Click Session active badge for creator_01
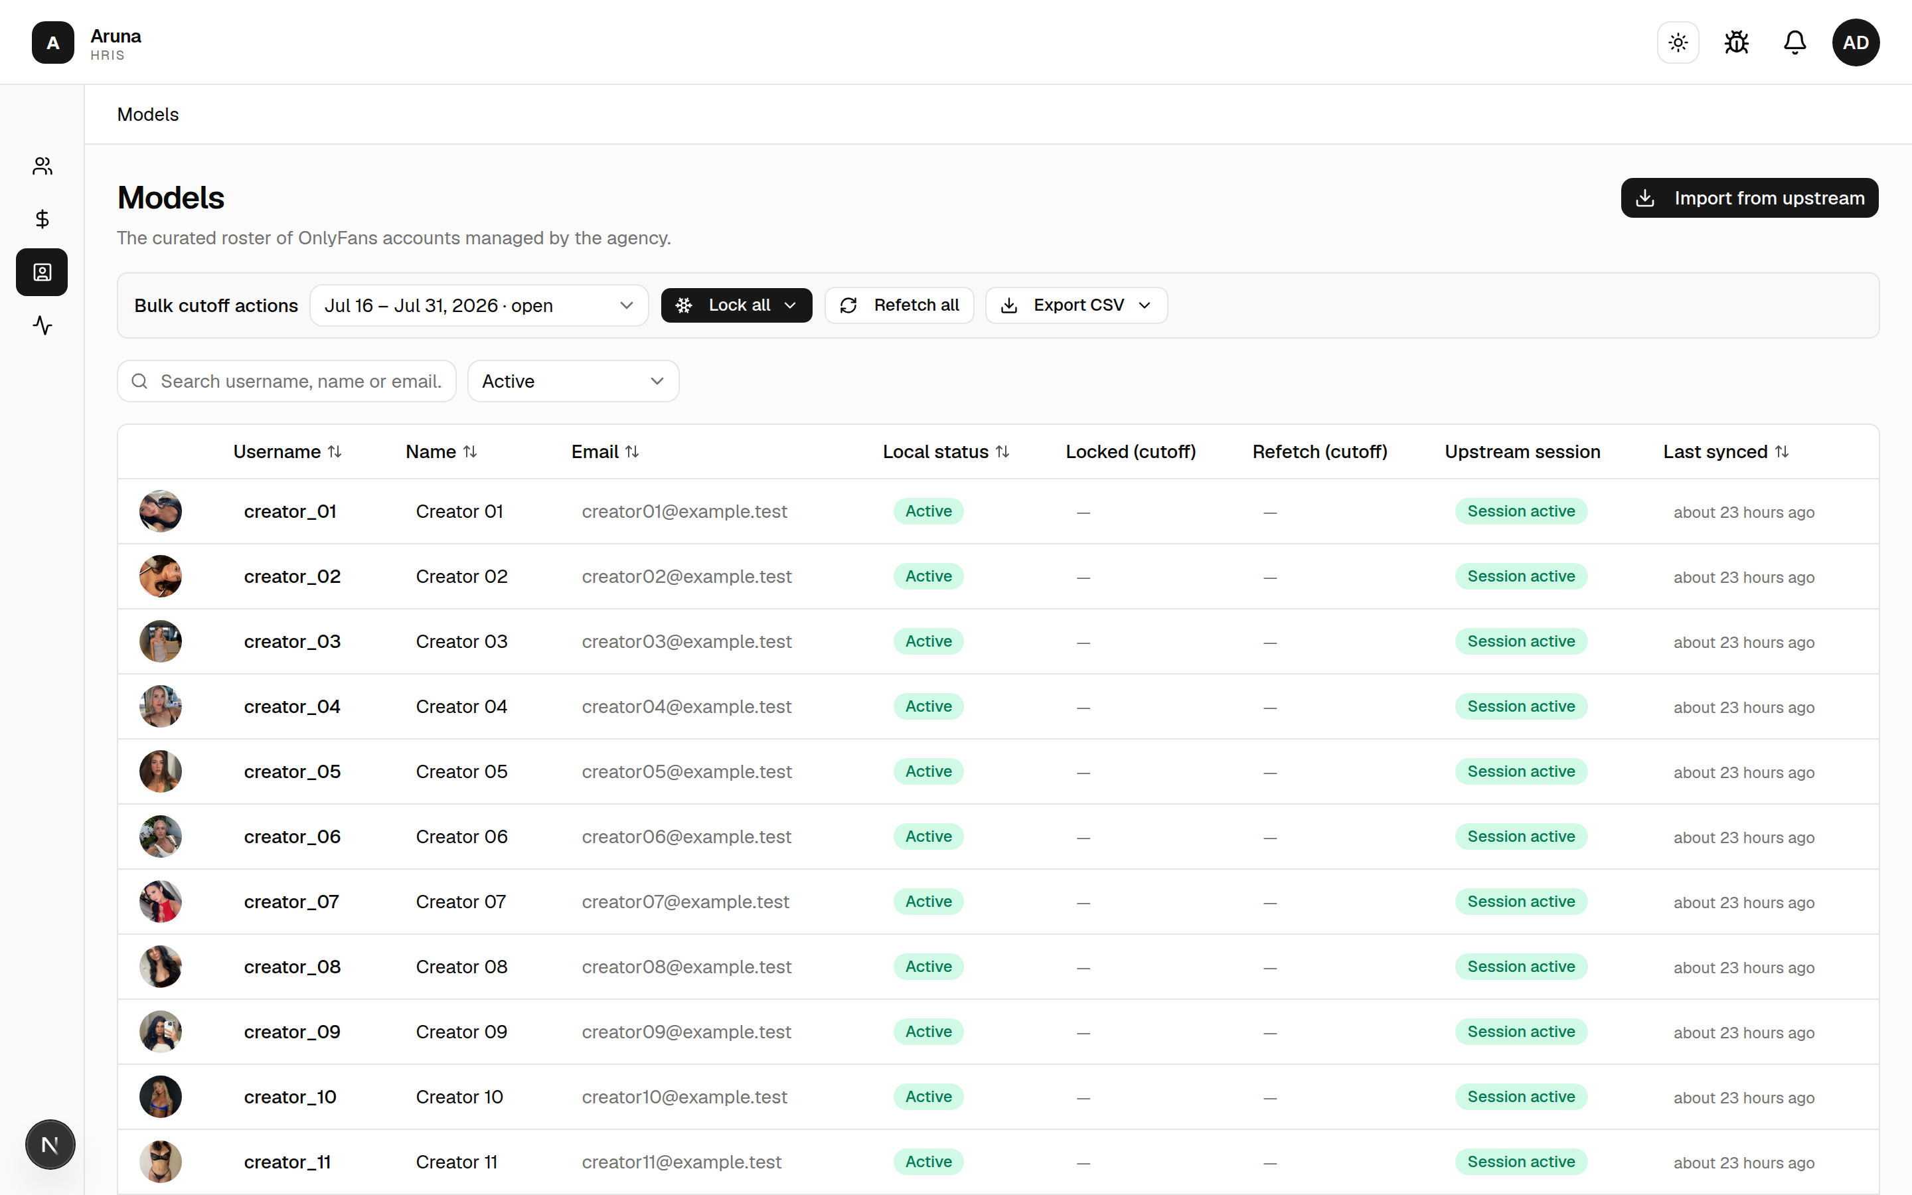1912x1195 pixels. [1521, 511]
